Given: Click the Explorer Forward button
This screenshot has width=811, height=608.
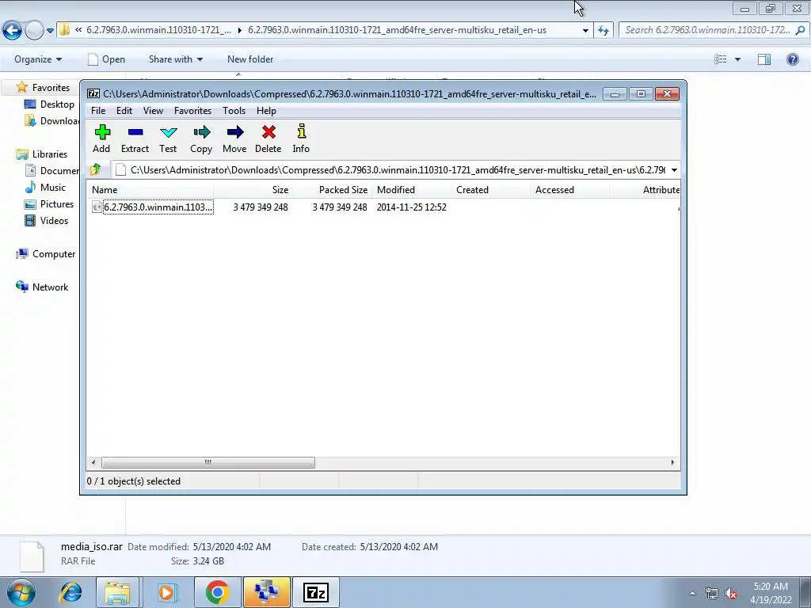Looking at the screenshot, I should (34, 30).
